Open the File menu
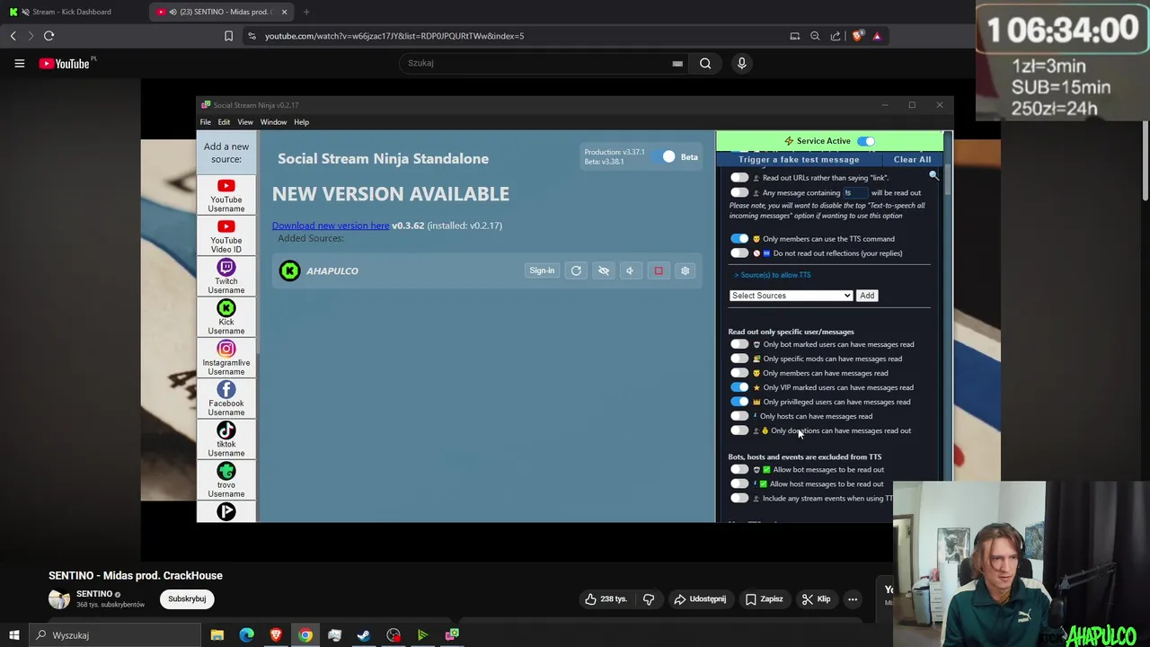 206,122
